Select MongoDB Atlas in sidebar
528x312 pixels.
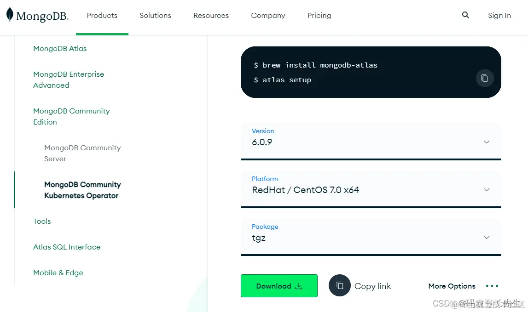click(x=60, y=48)
